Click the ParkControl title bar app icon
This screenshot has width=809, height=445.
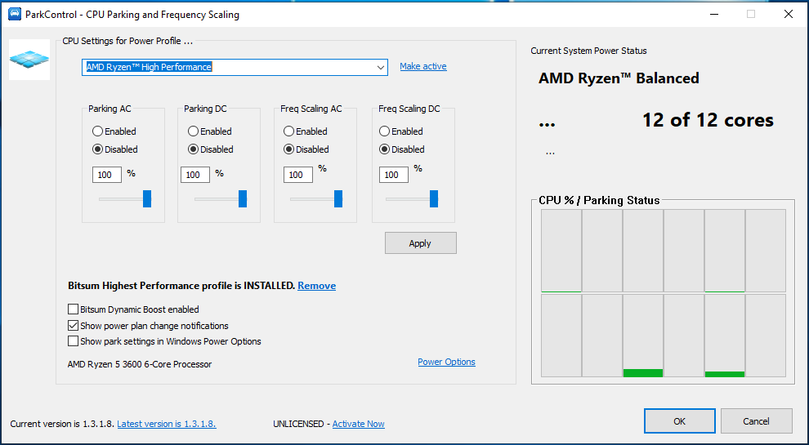click(14, 14)
